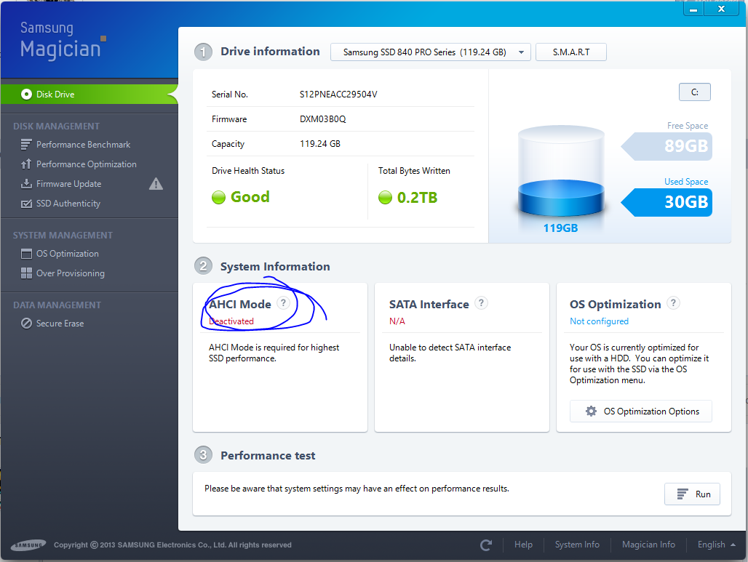Navigate to OS Optimization in sidebar

click(67, 254)
